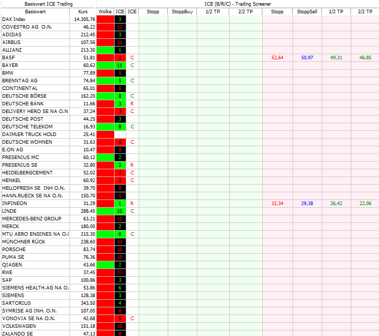Click the Basiswert column header

point(35,12)
